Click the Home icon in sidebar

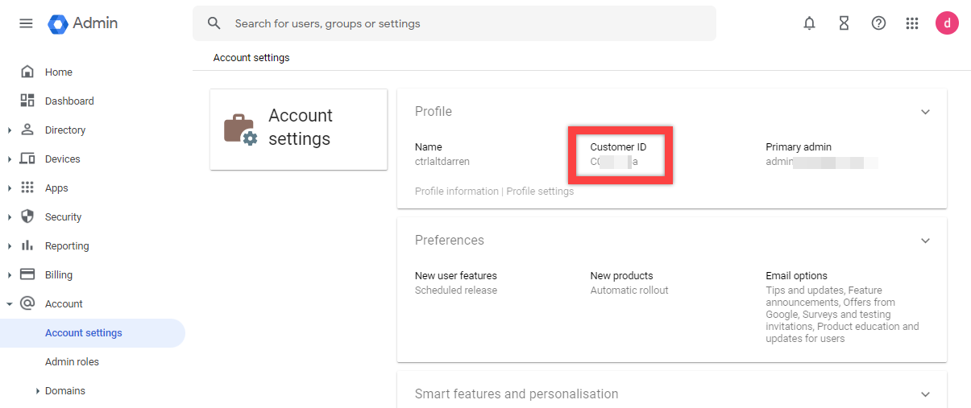point(27,72)
